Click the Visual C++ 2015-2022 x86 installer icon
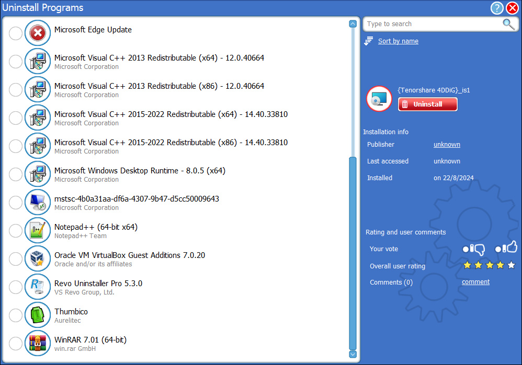 pos(38,146)
